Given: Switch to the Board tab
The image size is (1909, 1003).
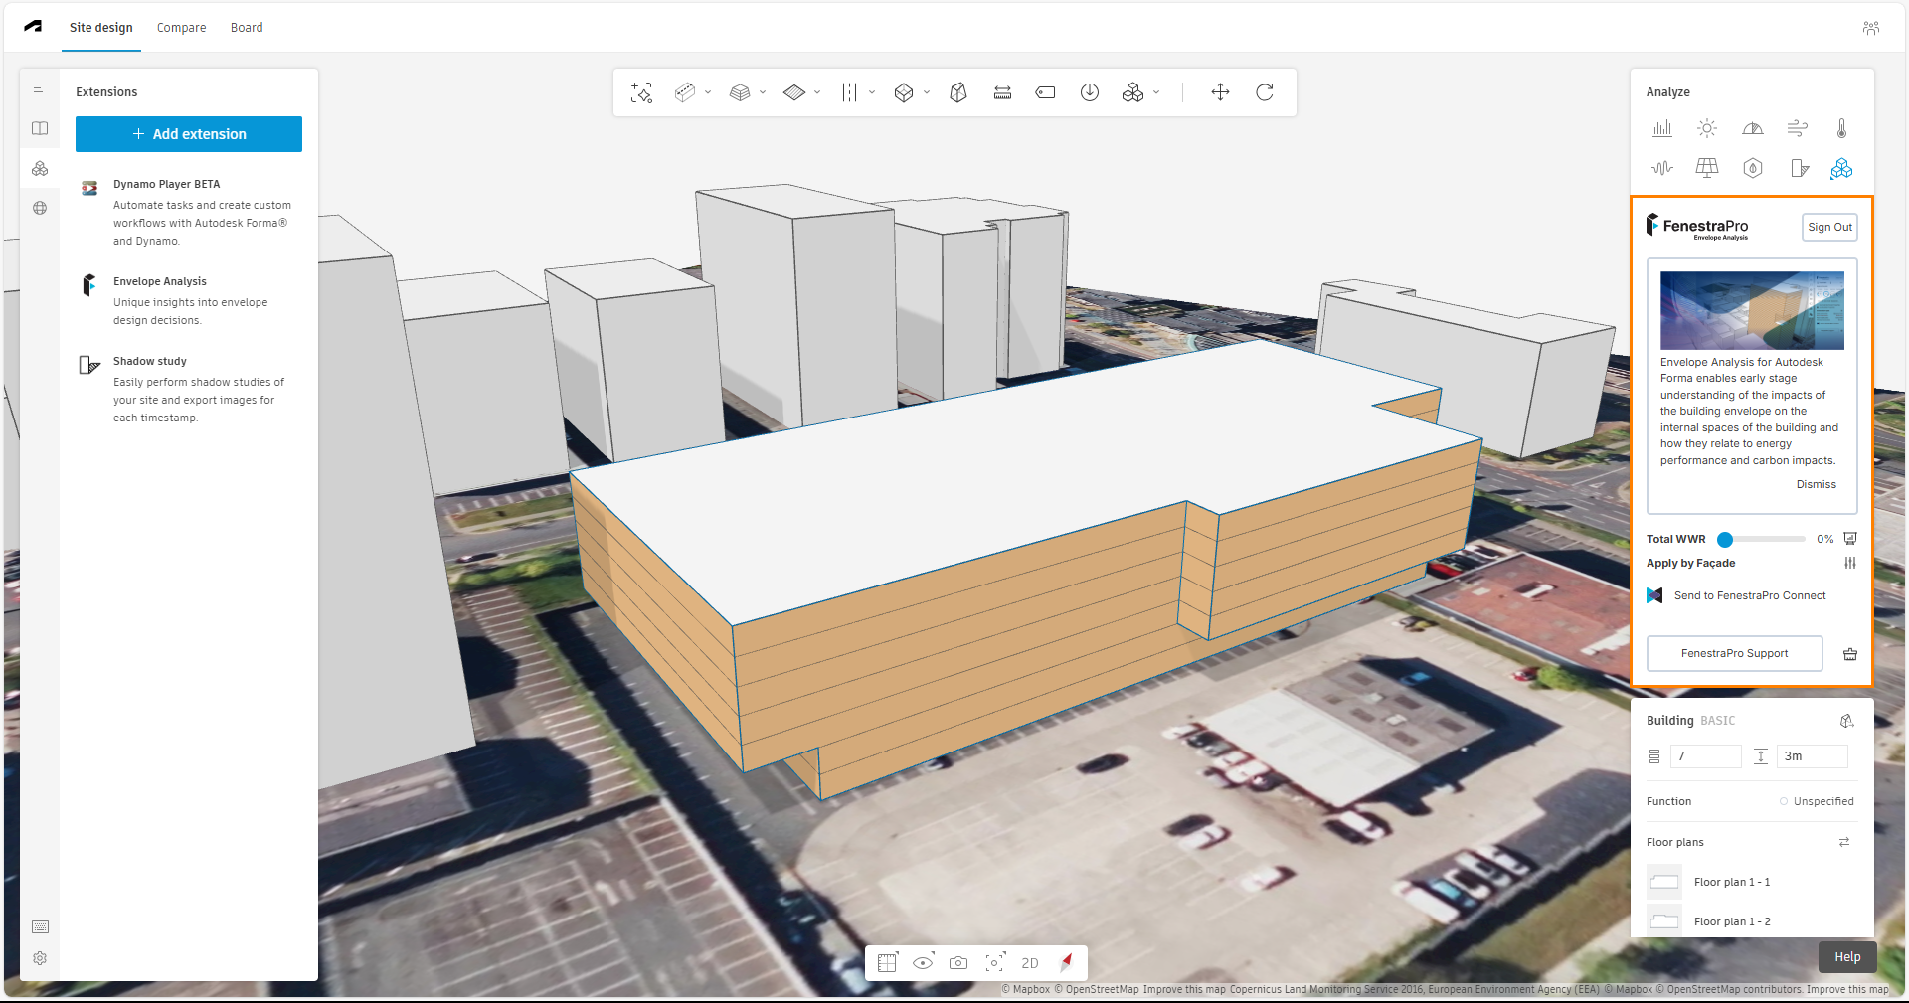Looking at the screenshot, I should [x=247, y=27].
